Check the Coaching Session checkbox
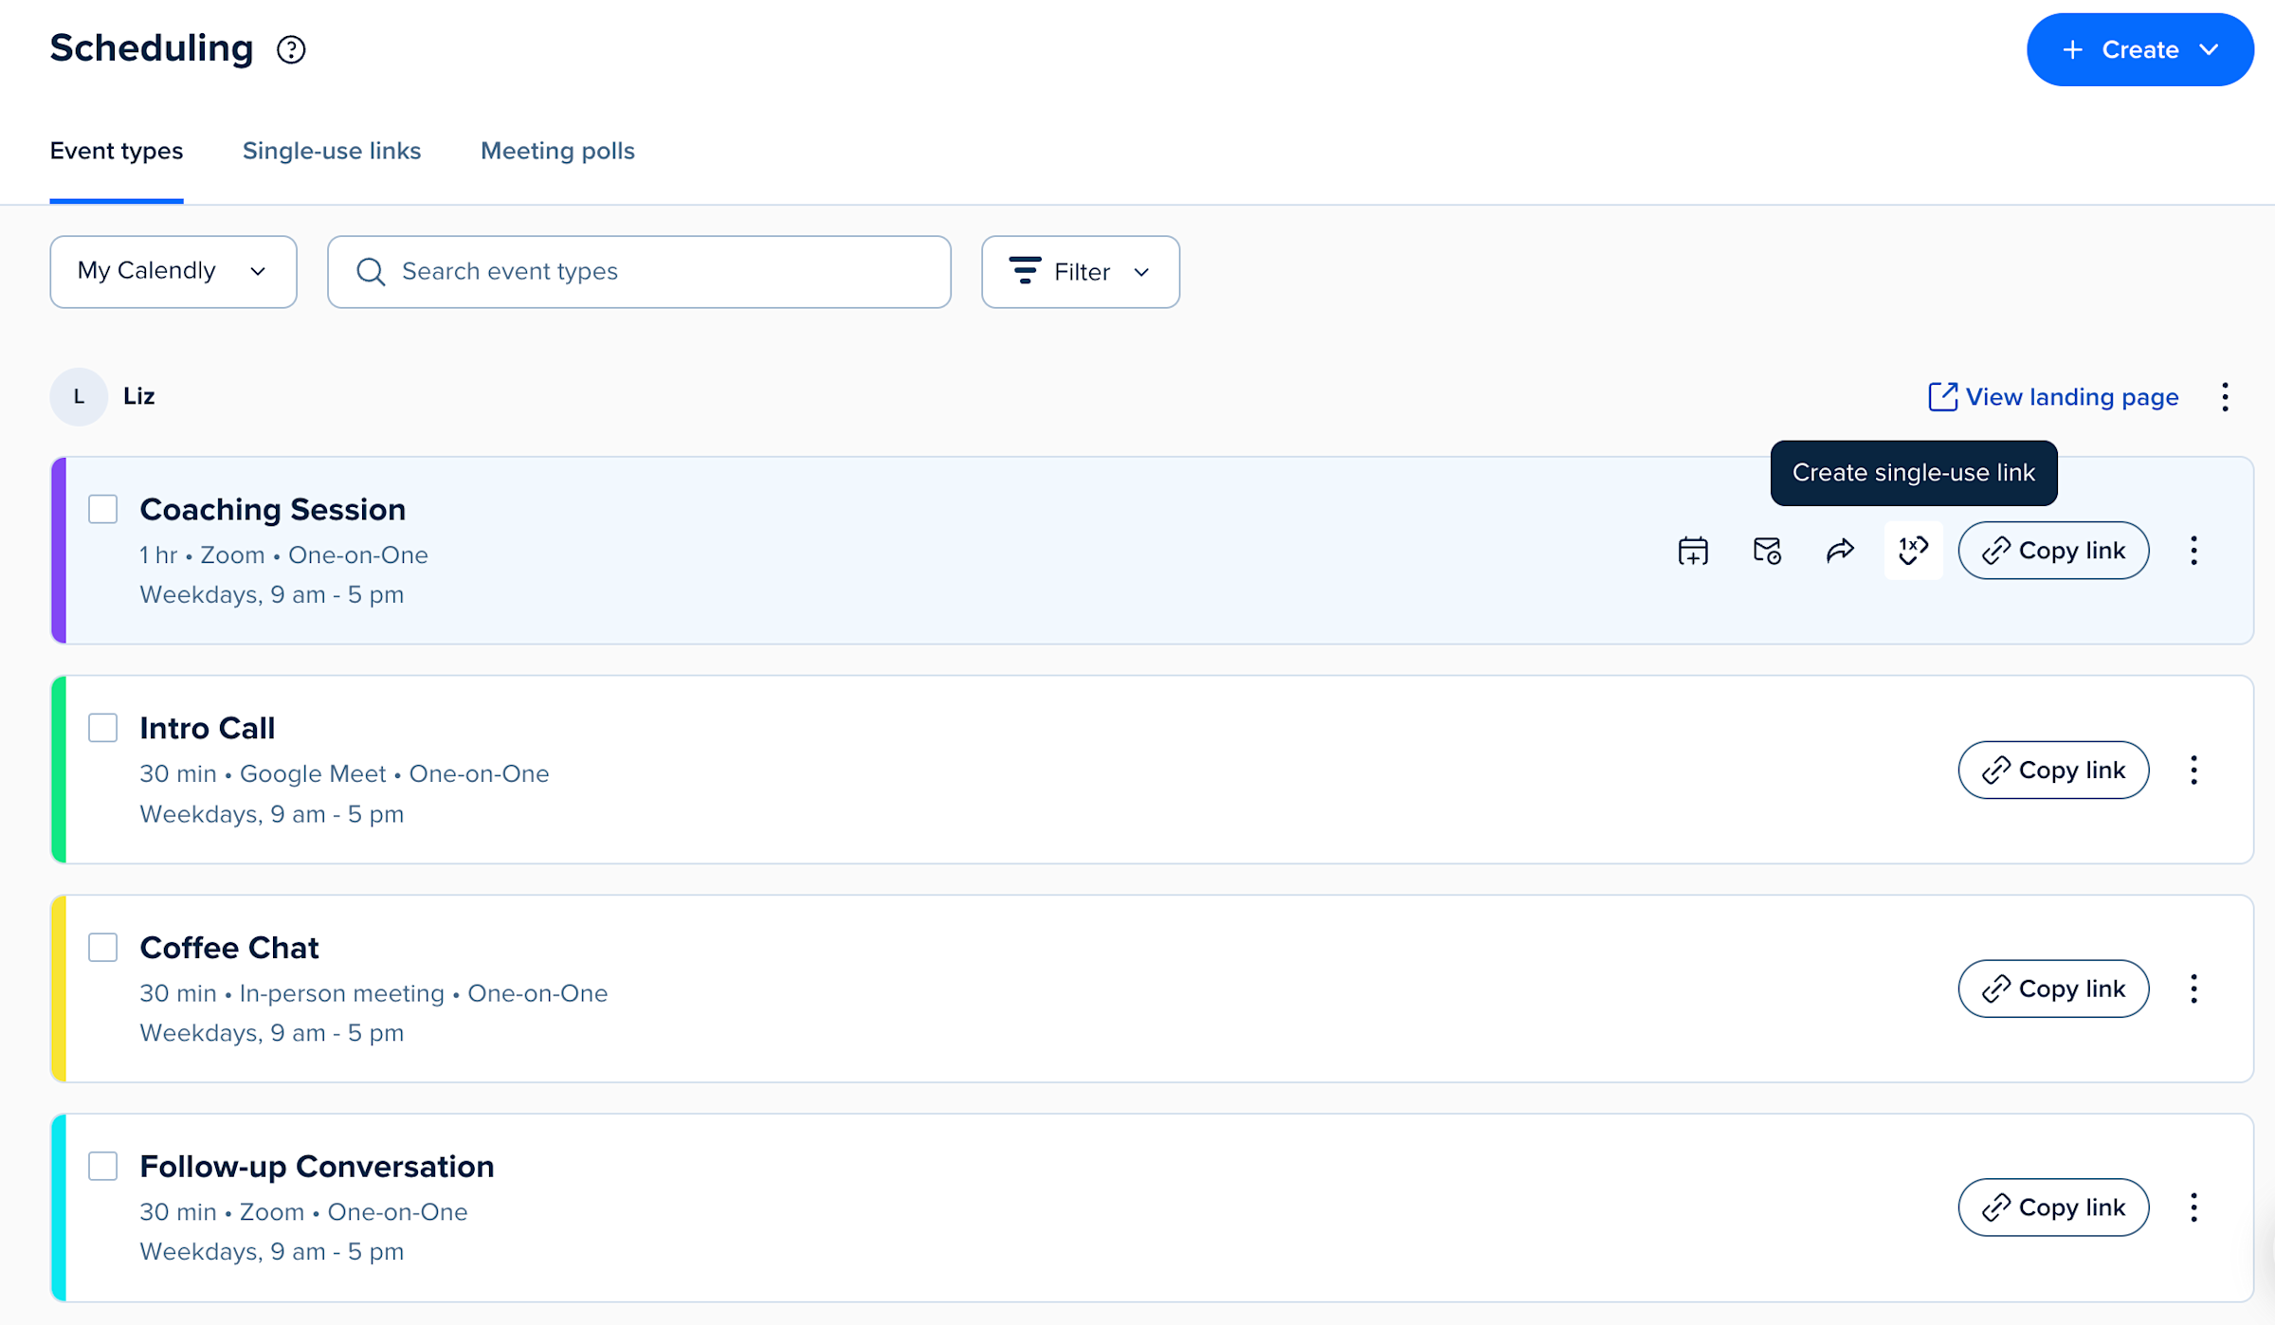 101,509
